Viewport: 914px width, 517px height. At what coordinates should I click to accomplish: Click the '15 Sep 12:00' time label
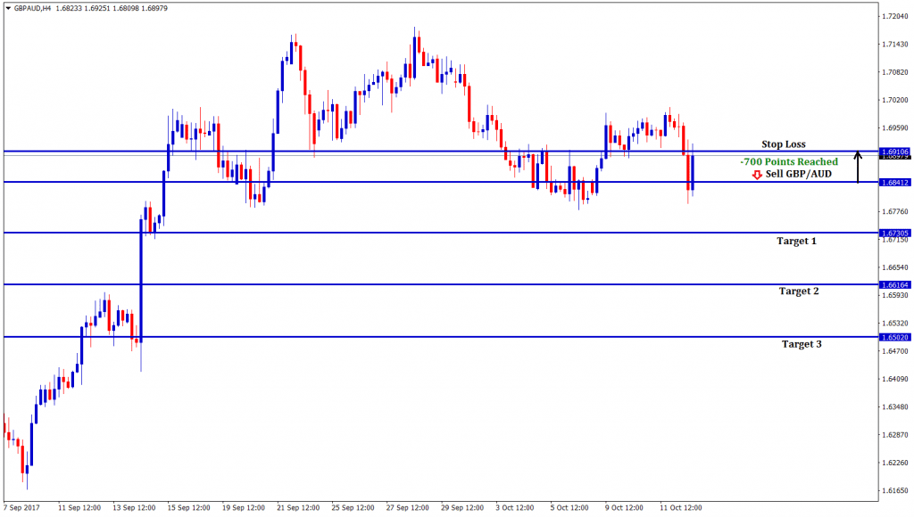[x=189, y=508]
